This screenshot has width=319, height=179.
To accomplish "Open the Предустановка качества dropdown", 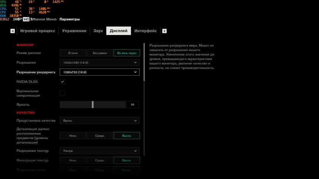I will [99, 121].
